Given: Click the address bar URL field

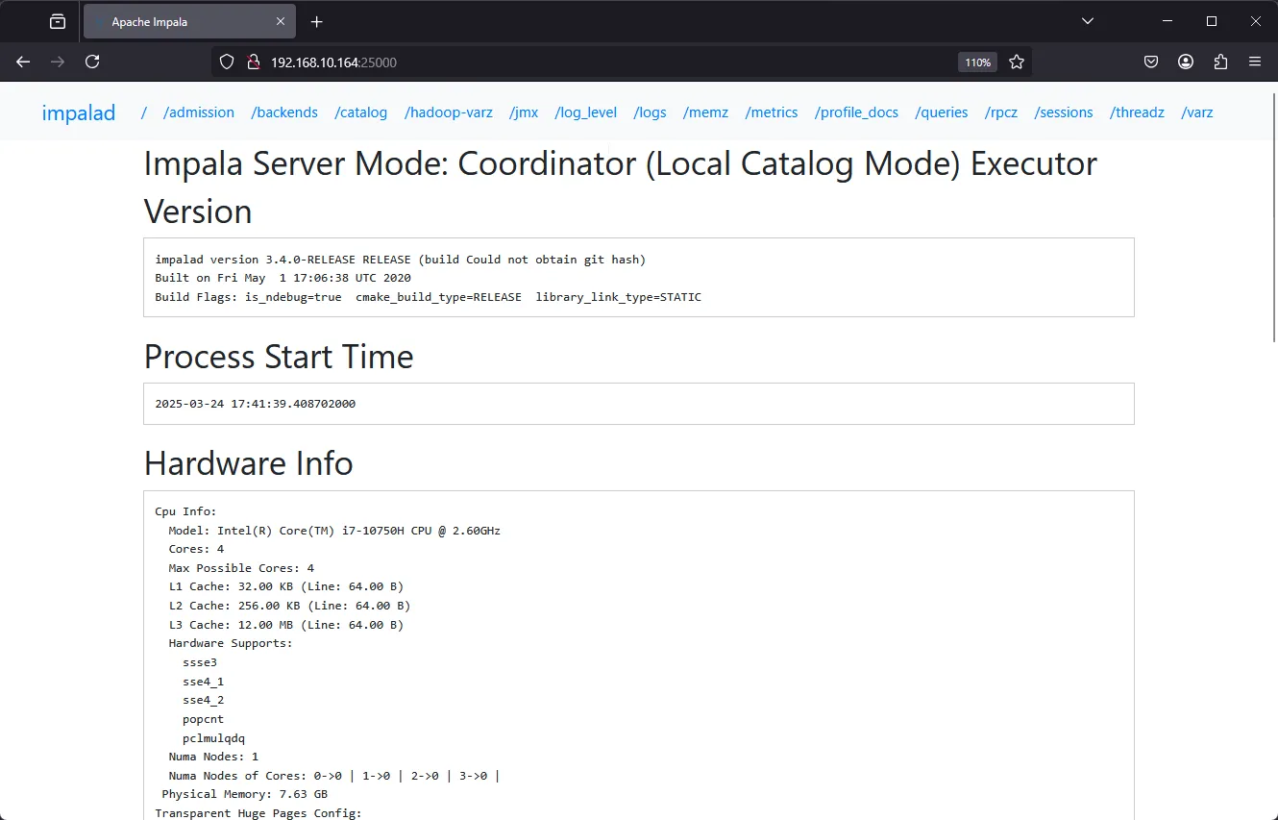Looking at the screenshot, I should [x=577, y=62].
